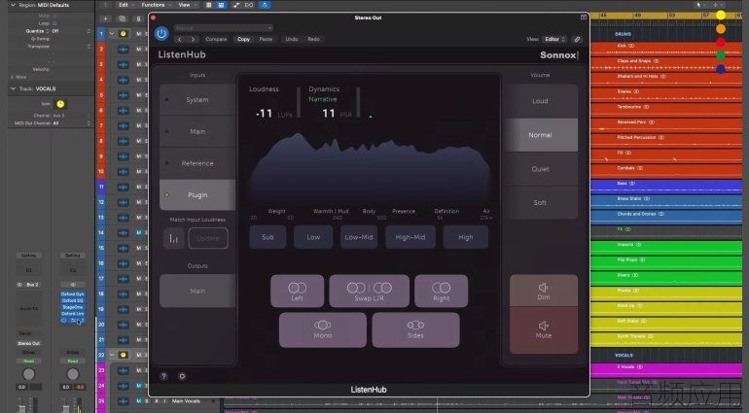Click the duplicate track icon beside plus
749x413 pixels.
tap(123, 19)
